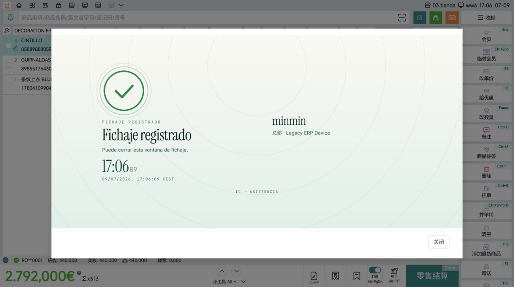Click the product code search input field

pyautogui.click(x=206, y=17)
